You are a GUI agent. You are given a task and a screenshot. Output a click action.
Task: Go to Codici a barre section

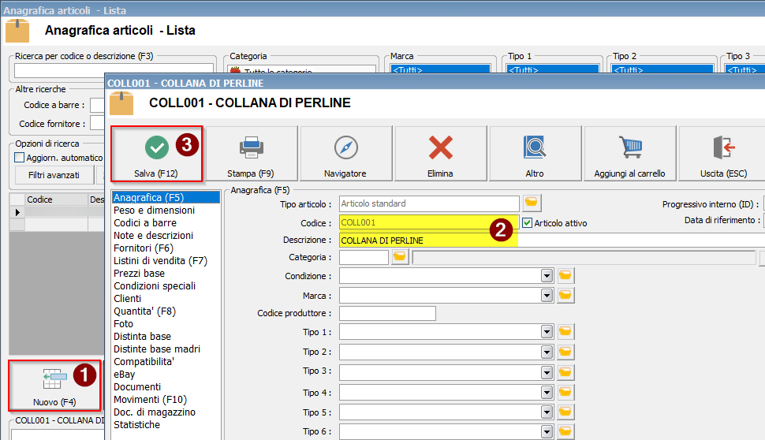(x=145, y=223)
